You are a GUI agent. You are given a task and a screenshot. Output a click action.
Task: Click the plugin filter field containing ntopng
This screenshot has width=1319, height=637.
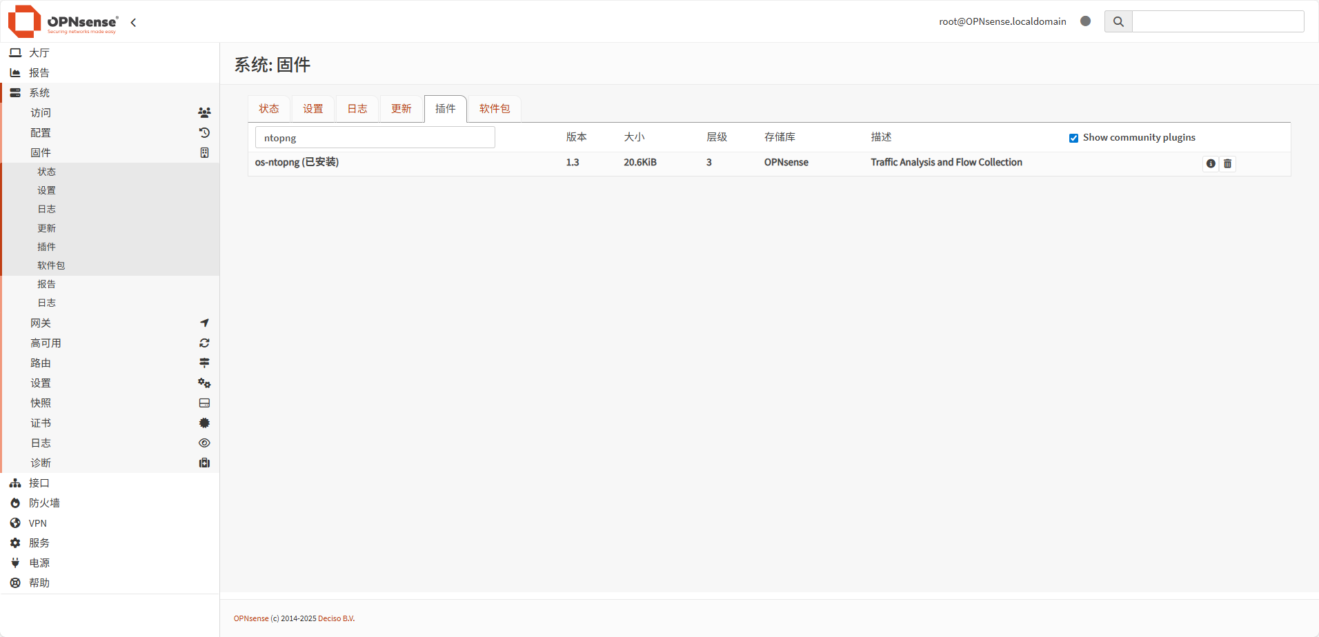(x=375, y=138)
